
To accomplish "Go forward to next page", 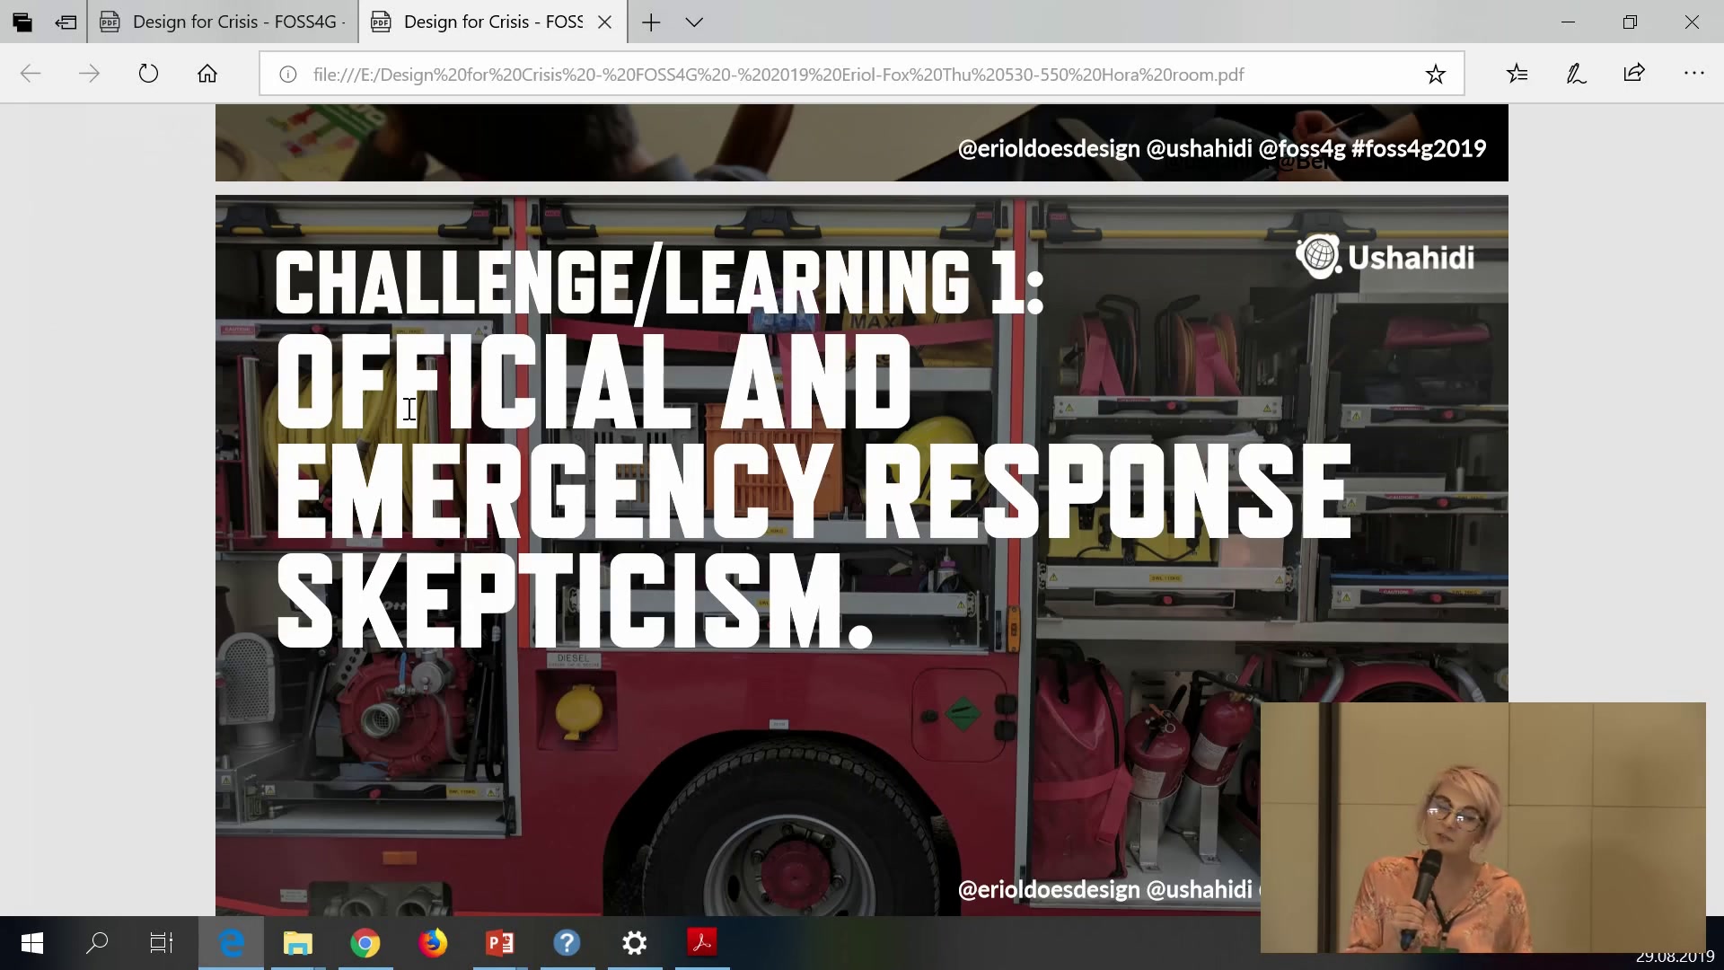I will (x=89, y=74).
